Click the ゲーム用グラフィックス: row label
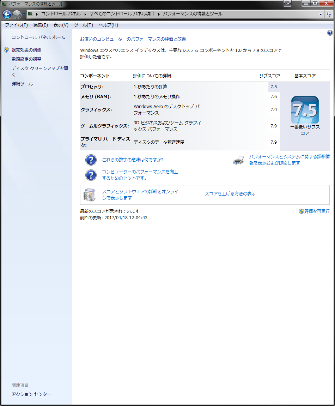335x406 pixels. [x=104, y=126]
